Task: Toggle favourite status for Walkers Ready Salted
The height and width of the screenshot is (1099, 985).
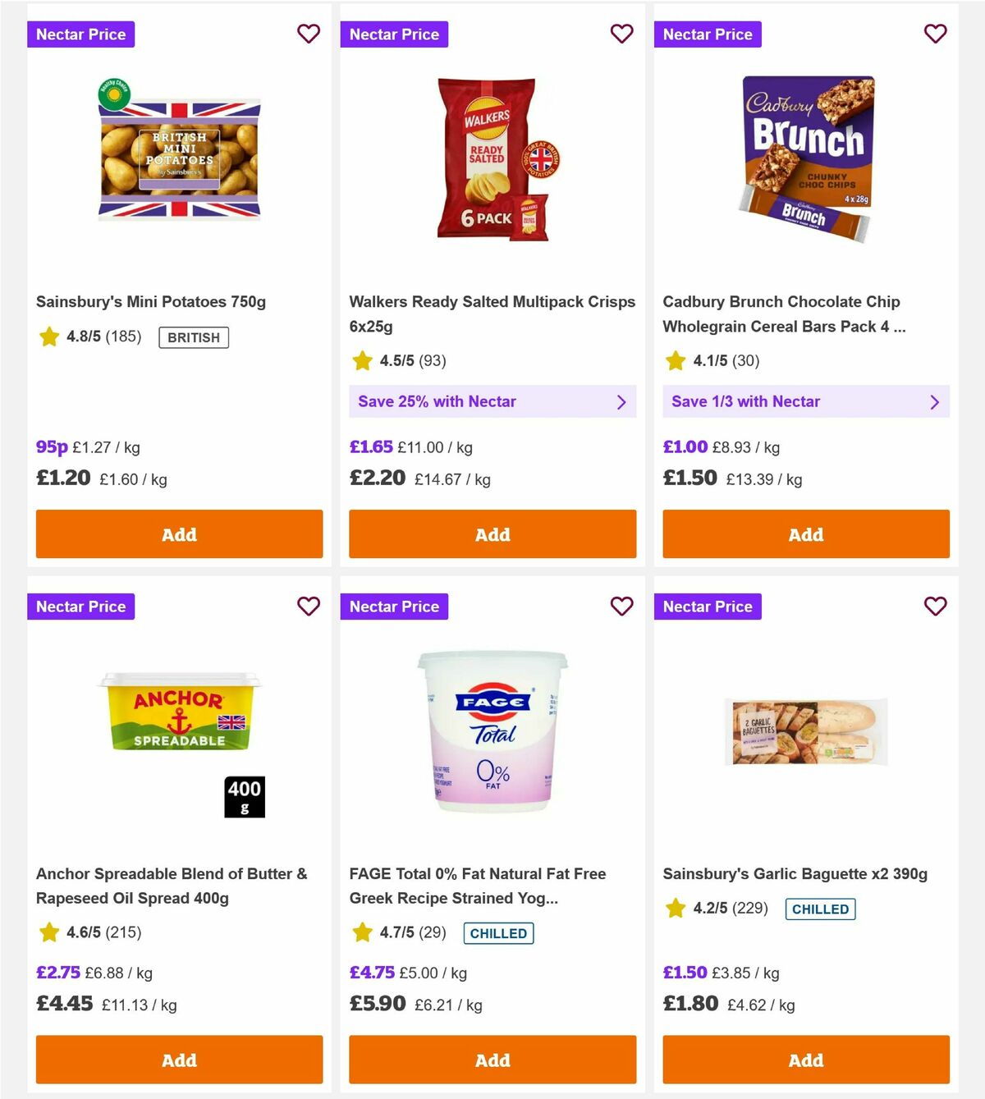Action: [622, 34]
